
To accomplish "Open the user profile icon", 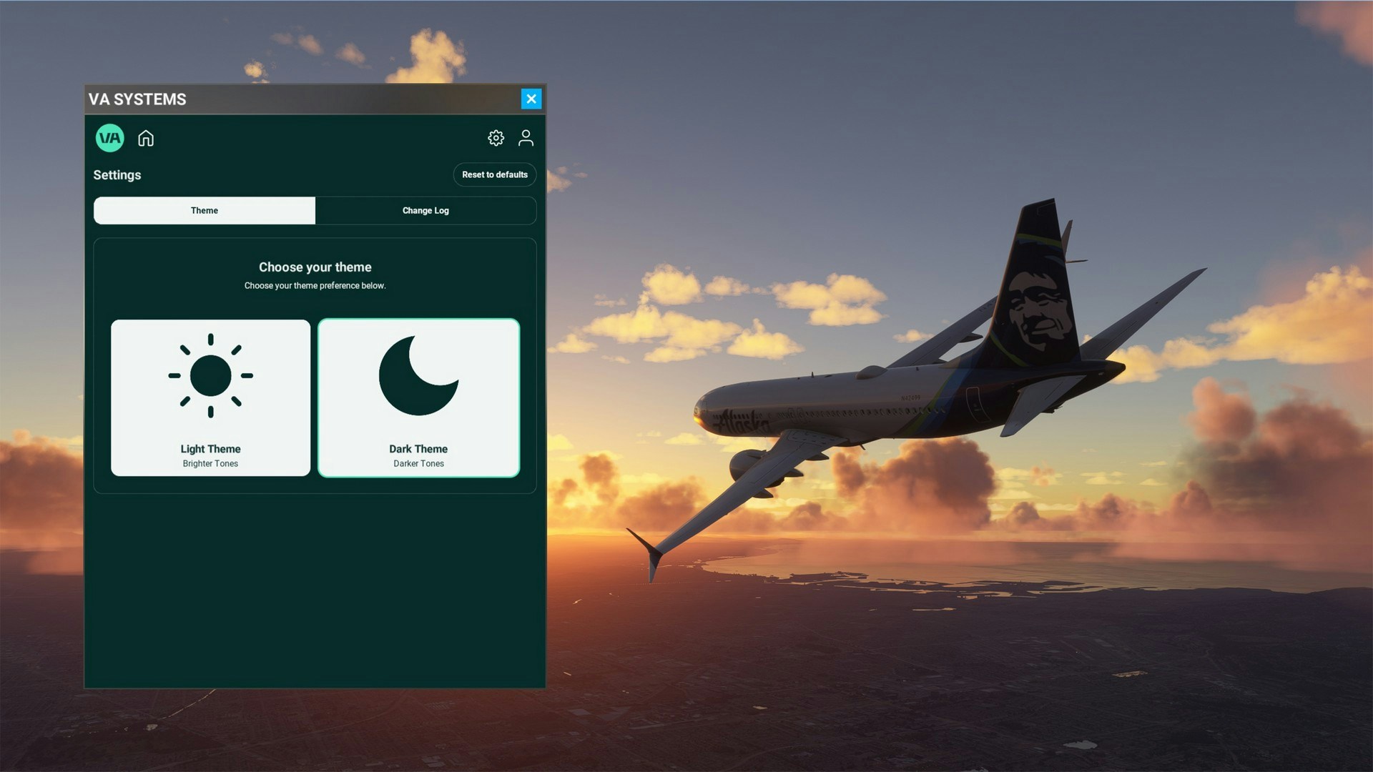I will click(x=526, y=138).
